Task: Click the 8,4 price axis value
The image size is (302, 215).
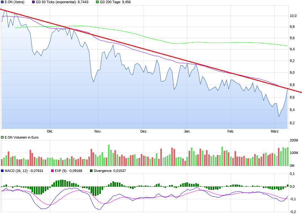Action: coord(292,110)
